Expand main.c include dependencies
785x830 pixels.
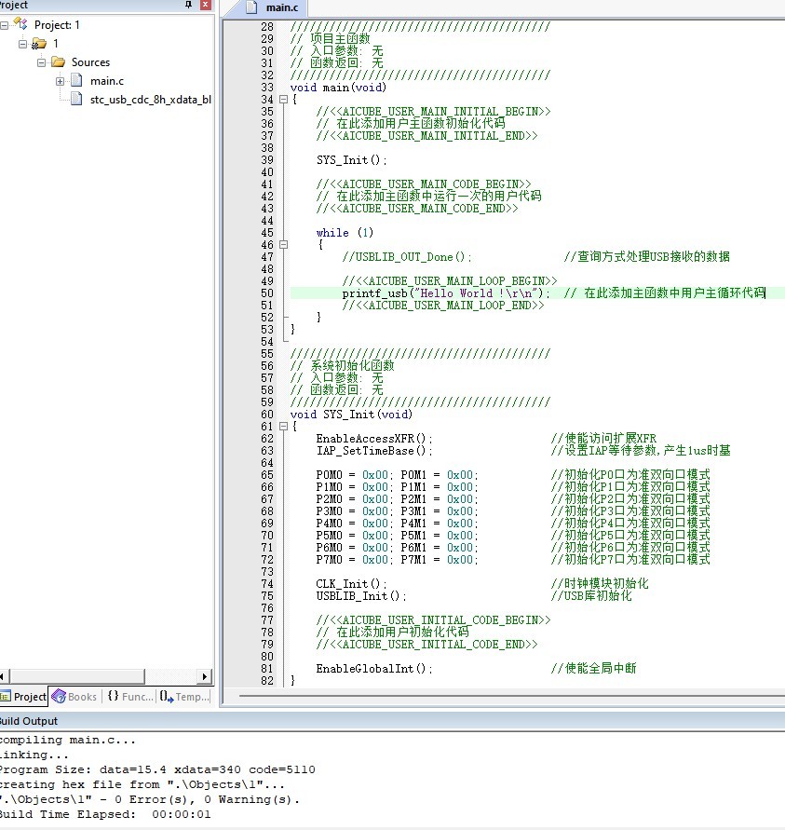tap(60, 82)
